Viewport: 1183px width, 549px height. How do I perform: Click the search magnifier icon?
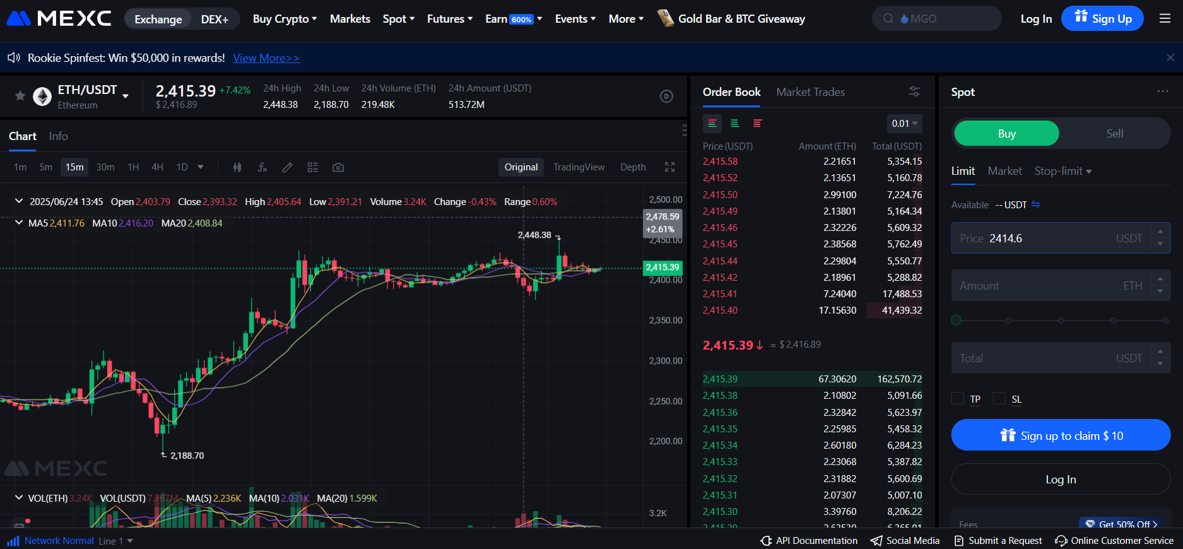click(888, 18)
